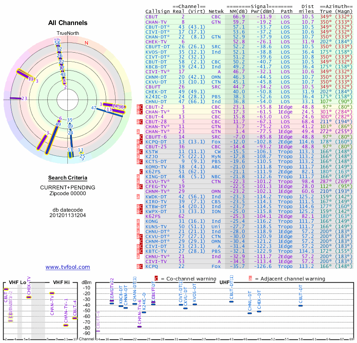357x343 pixels.
Task: Click the 'Callsign' column header
Action: click(x=158, y=12)
